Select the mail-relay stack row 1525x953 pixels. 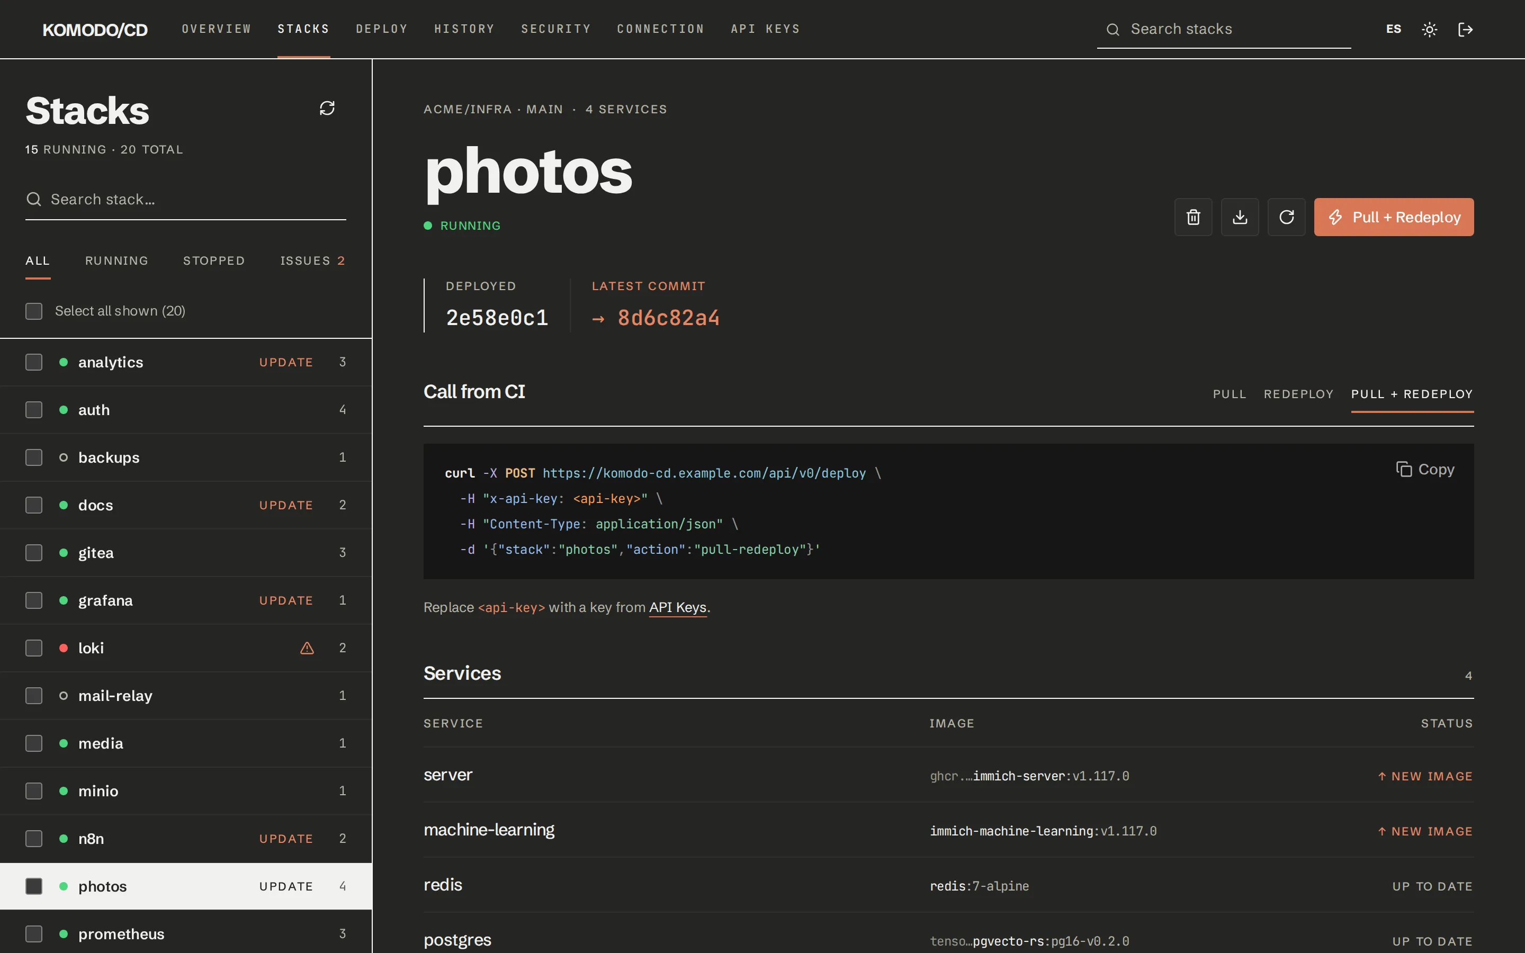[185, 696]
